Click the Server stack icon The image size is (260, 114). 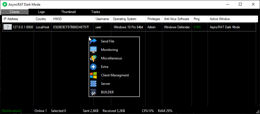coord(93,84)
